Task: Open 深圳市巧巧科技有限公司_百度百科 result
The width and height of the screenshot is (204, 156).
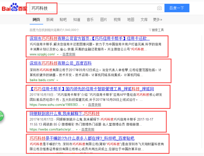Action: point(61,63)
